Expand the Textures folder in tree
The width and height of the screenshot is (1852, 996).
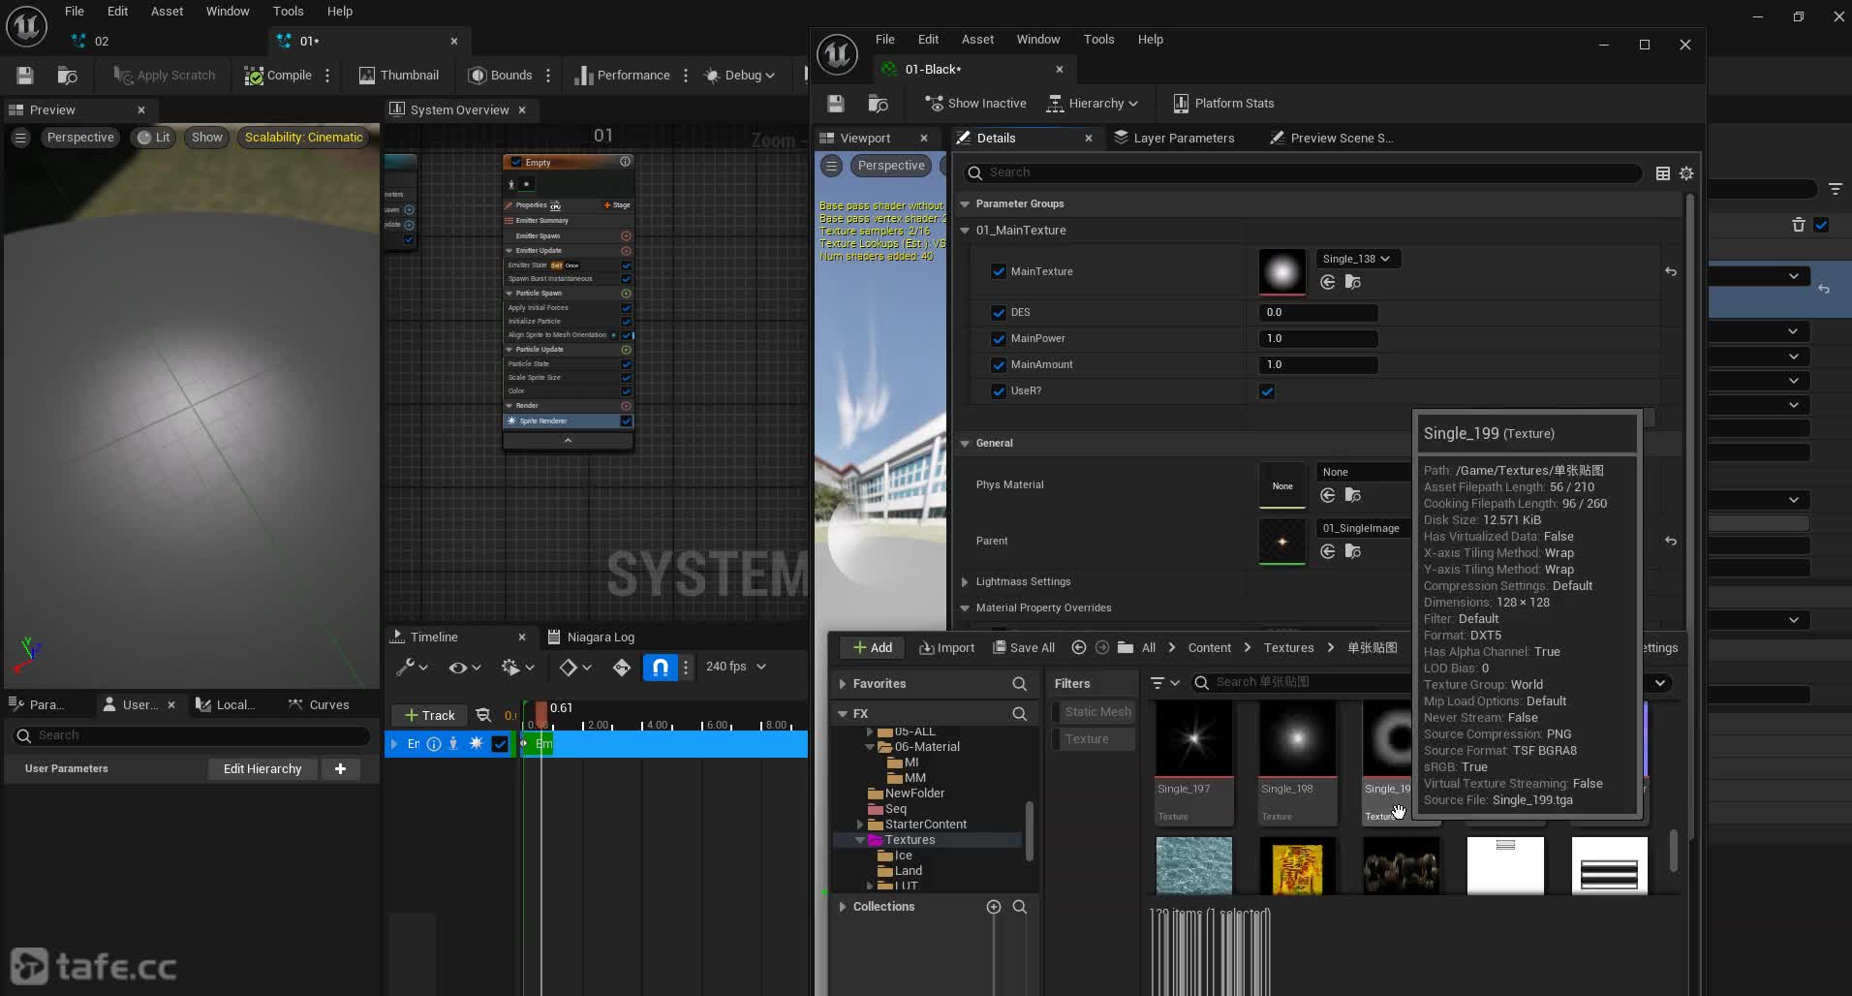pos(860,840)
